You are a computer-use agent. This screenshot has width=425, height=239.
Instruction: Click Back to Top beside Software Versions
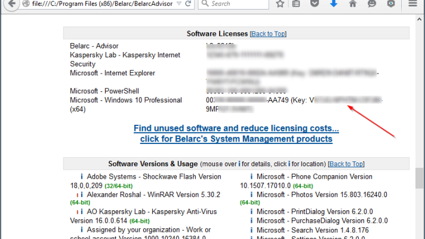(x=346, y=164)
